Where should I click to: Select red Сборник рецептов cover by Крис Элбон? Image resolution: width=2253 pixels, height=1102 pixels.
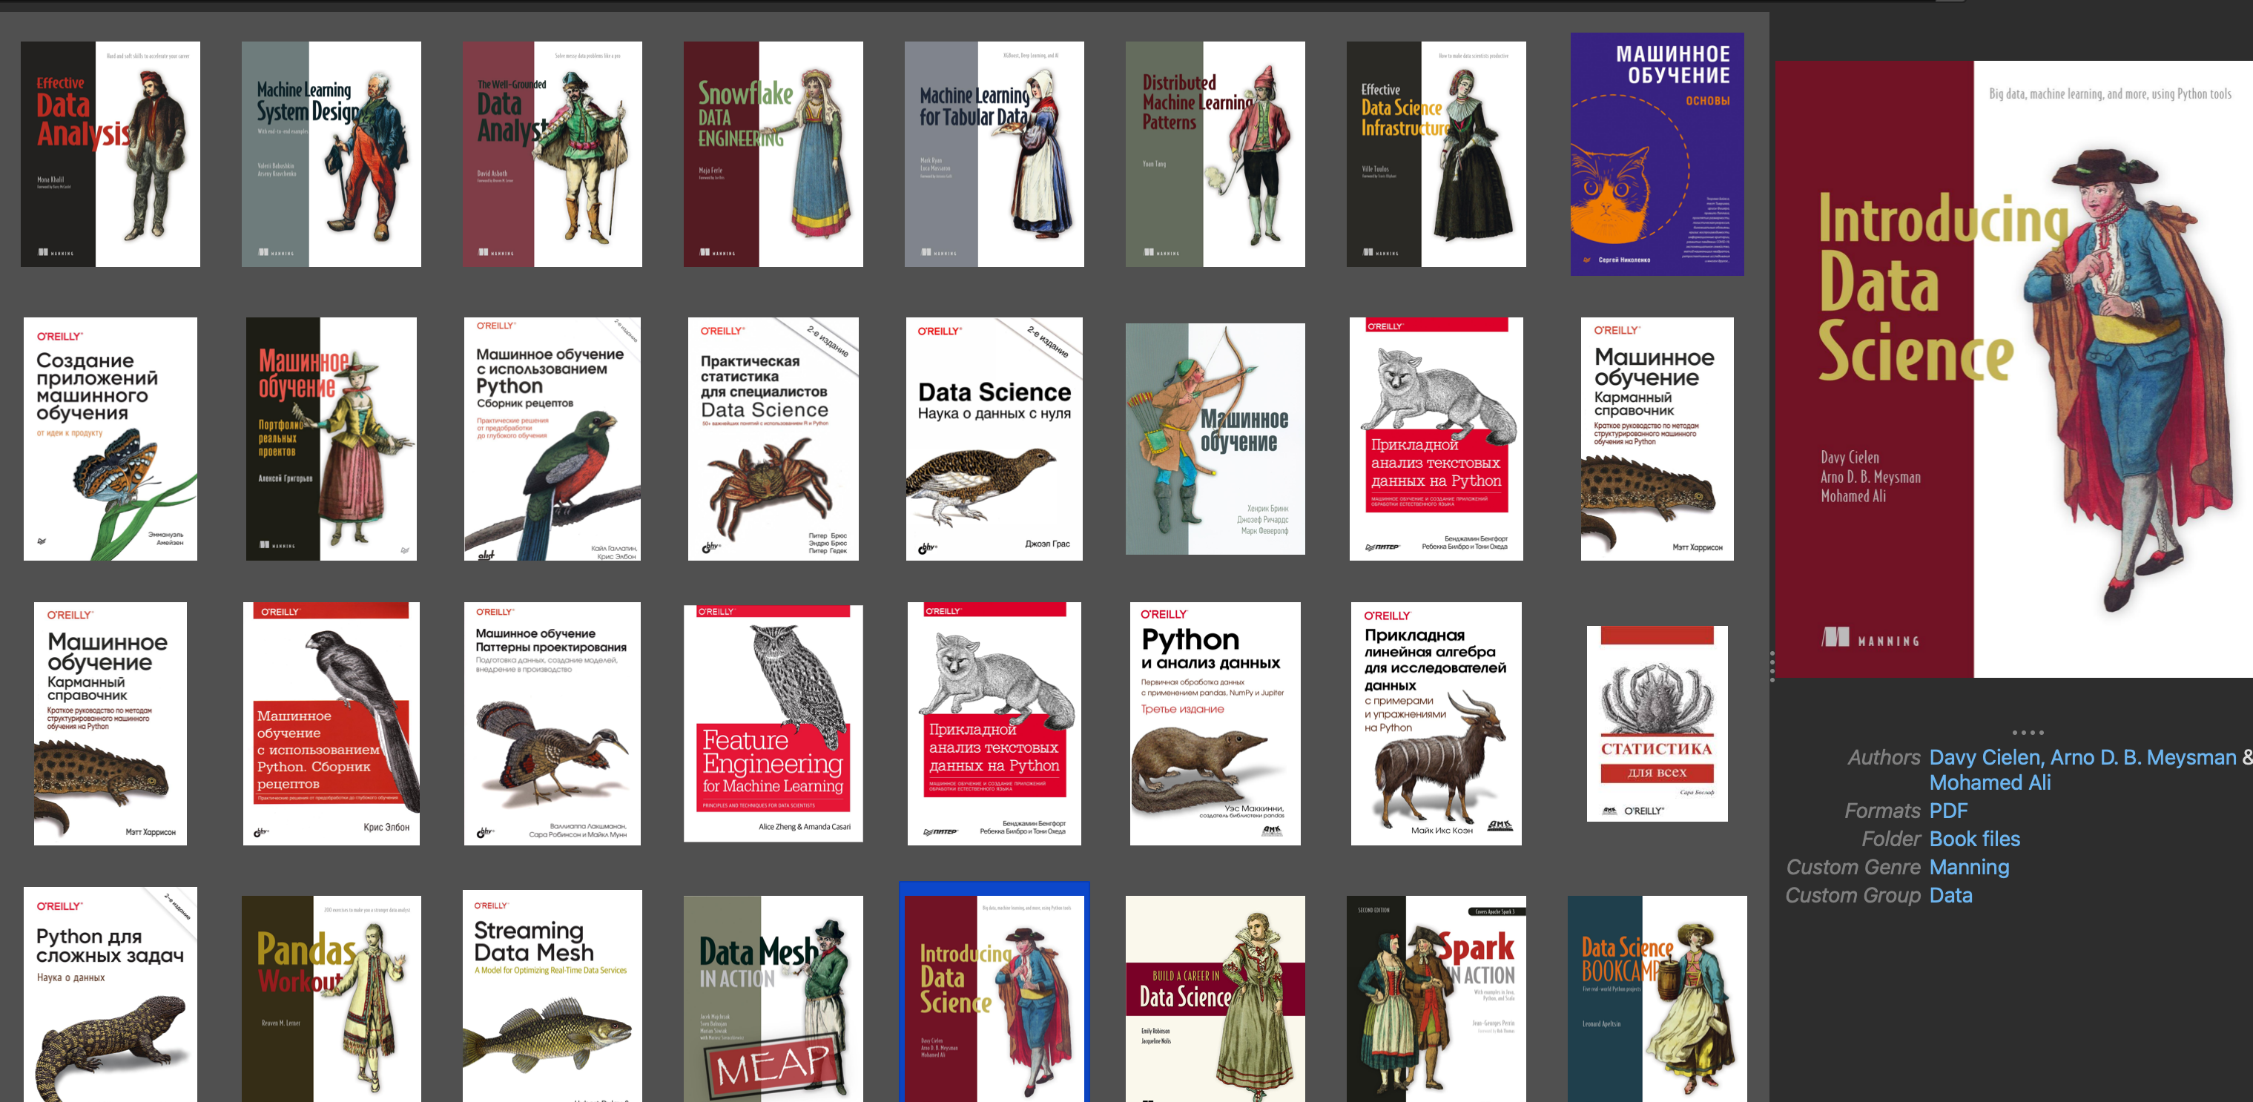pos(331,723)
